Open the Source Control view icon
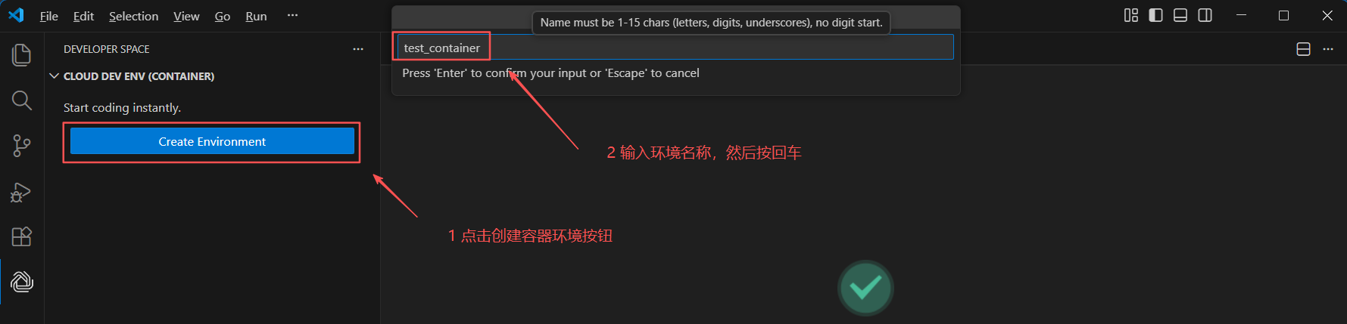The height and width of the screenshot is (324, 1347). [22, 146]
